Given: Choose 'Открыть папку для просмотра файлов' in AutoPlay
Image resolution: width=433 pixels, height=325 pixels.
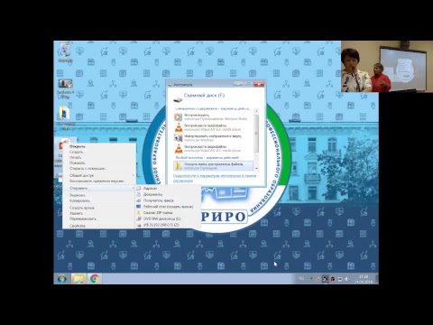Looking at the screenshot, I should tap(214, 166).
